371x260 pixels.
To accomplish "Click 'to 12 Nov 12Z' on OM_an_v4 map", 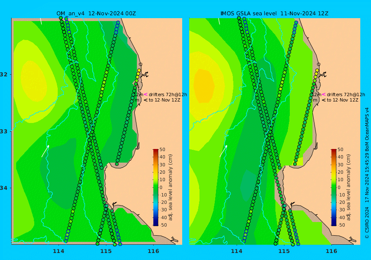I will coord(164,100).
